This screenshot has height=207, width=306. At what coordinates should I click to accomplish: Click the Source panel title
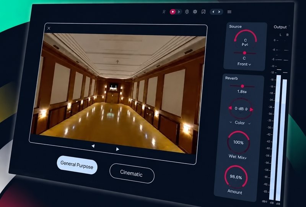(235, 26)
